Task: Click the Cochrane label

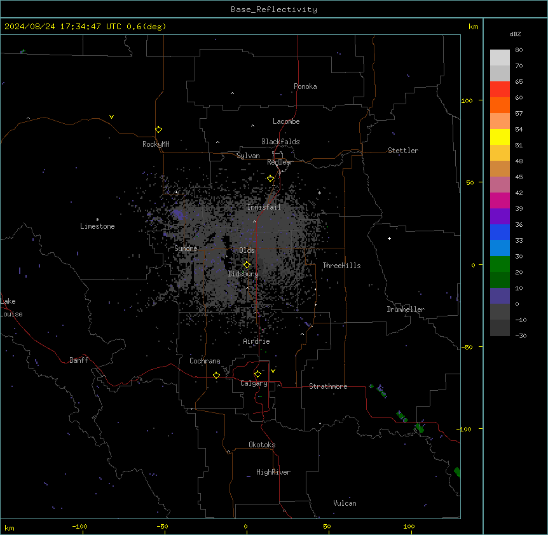Action: tap(205, 361)
